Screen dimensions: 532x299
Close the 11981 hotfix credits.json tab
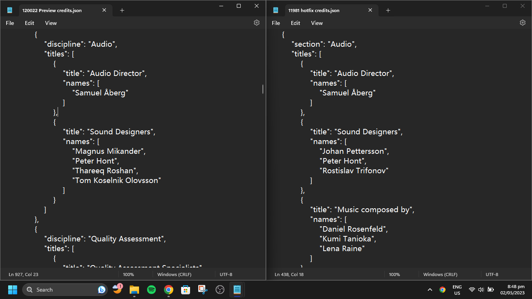point(370,11)
